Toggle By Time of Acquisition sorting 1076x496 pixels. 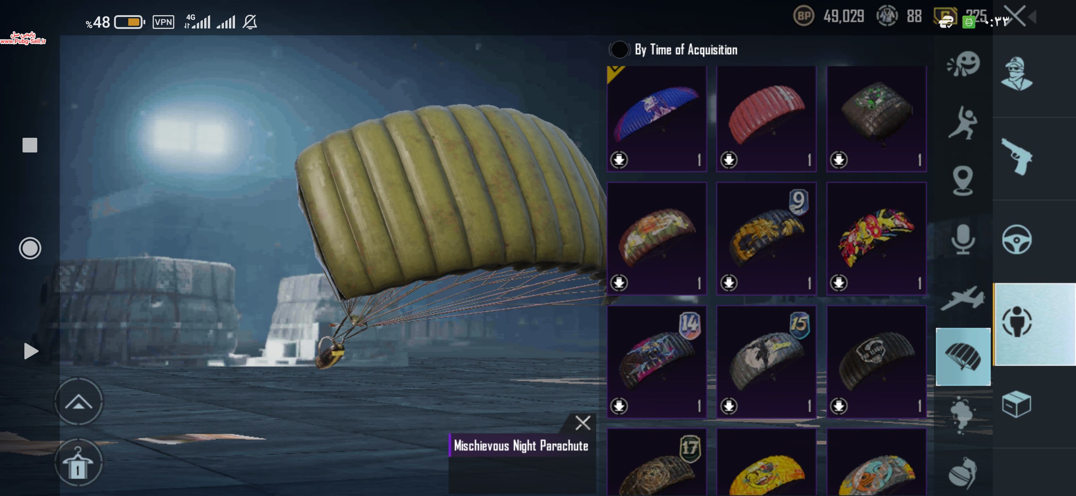coord(674,50)
